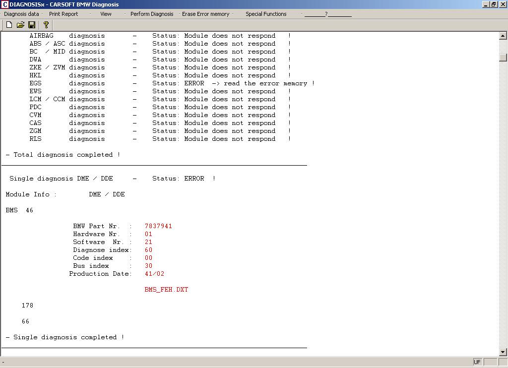Click the BMS_FEH.DXT file name
508x368 pixels.
[x=166, y=290]
